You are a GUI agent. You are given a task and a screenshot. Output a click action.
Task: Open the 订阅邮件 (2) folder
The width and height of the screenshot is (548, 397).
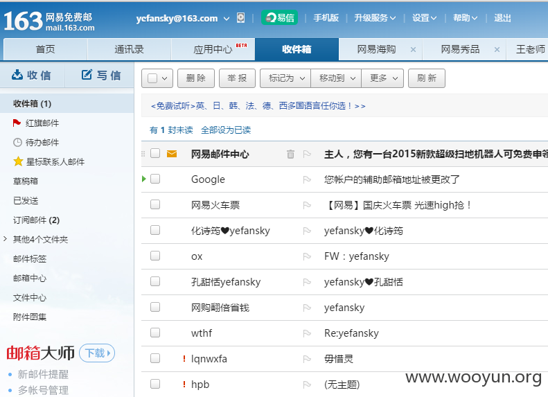[36, 220]
